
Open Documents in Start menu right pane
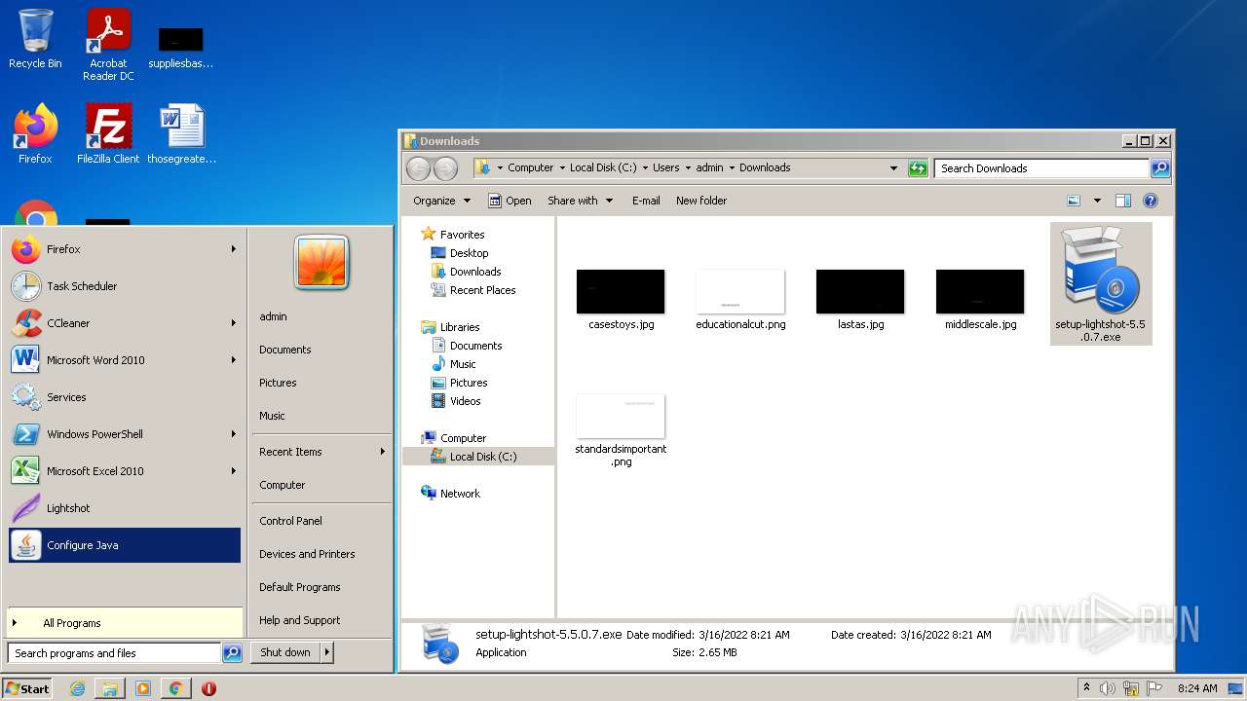[x=285, y=350]
